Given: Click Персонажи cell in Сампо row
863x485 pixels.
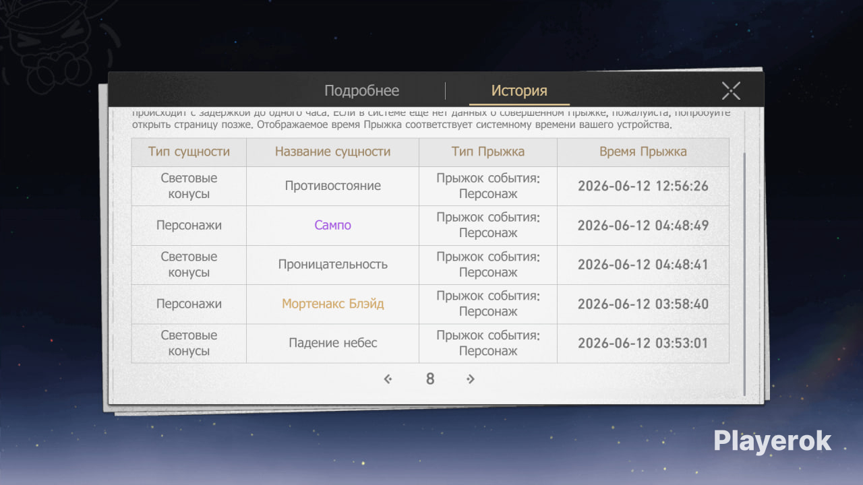Looking at the screenshot, I should click(x=189, y=225).
